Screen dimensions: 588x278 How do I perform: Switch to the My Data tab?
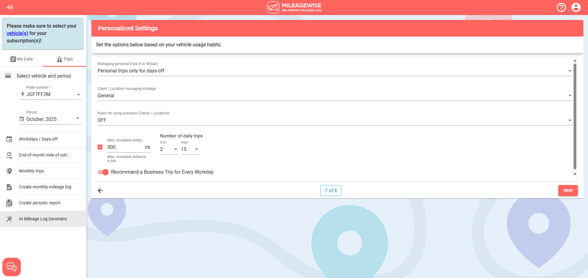21,59
